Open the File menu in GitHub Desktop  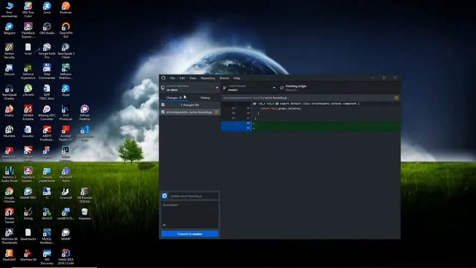(173, 78)
